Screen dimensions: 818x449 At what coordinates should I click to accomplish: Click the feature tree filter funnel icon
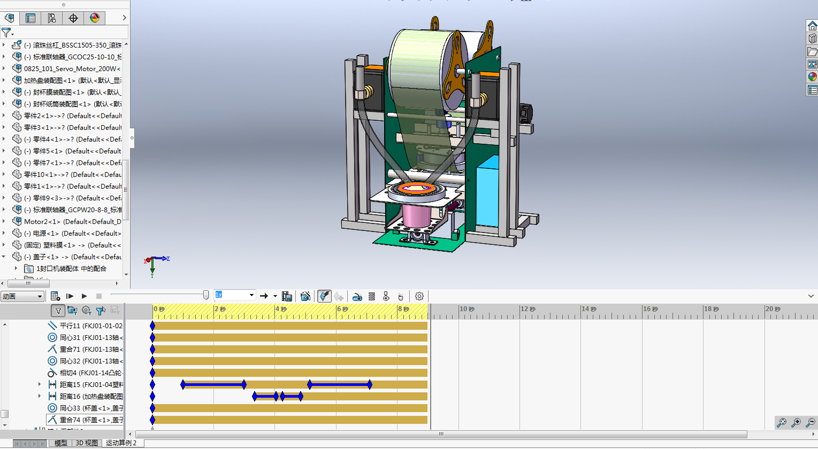click(6, 33)
